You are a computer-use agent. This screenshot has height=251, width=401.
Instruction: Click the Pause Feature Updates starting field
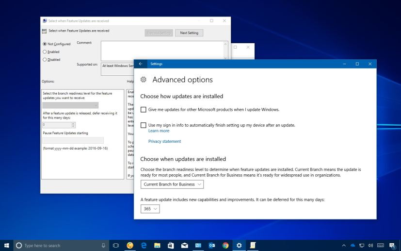pyautogui.click(x=73, y=140)
